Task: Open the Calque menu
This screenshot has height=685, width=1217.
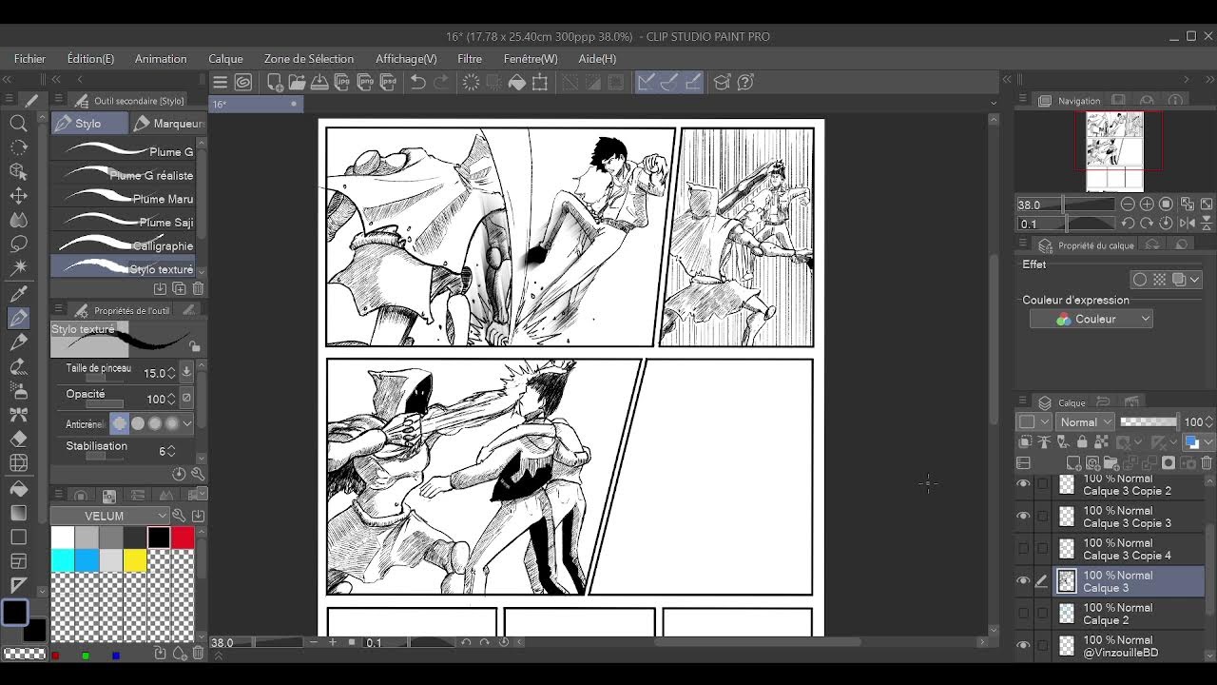Action: coord(225,59)
